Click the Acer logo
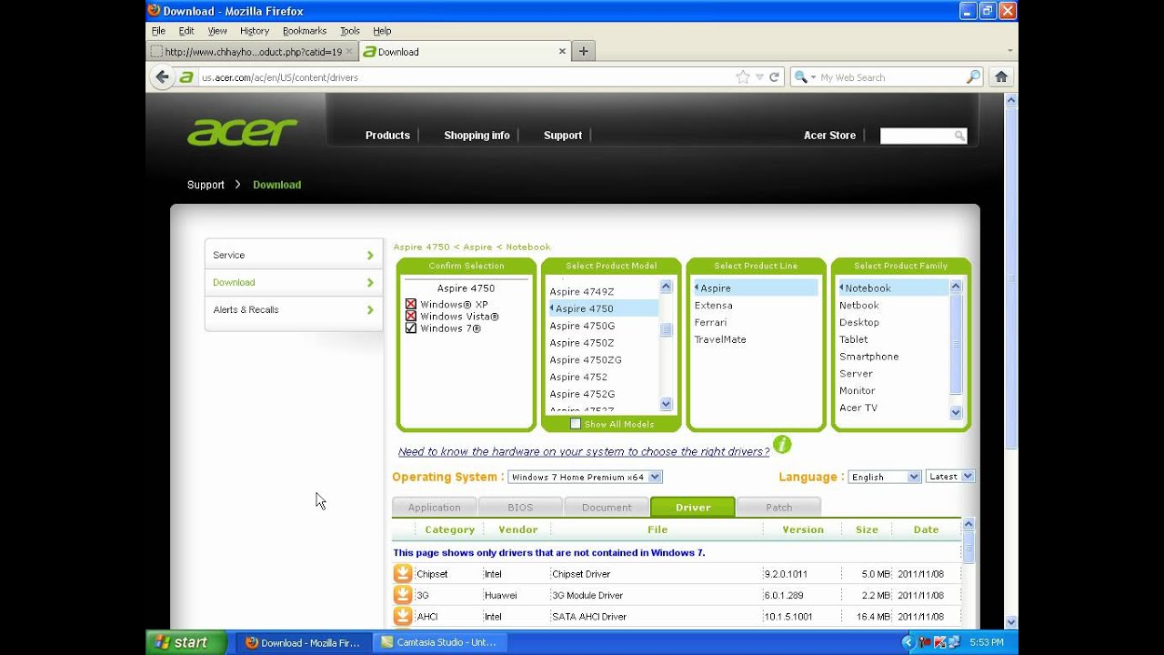Viewport: 1164px width, 655px height. click(242, 133)
